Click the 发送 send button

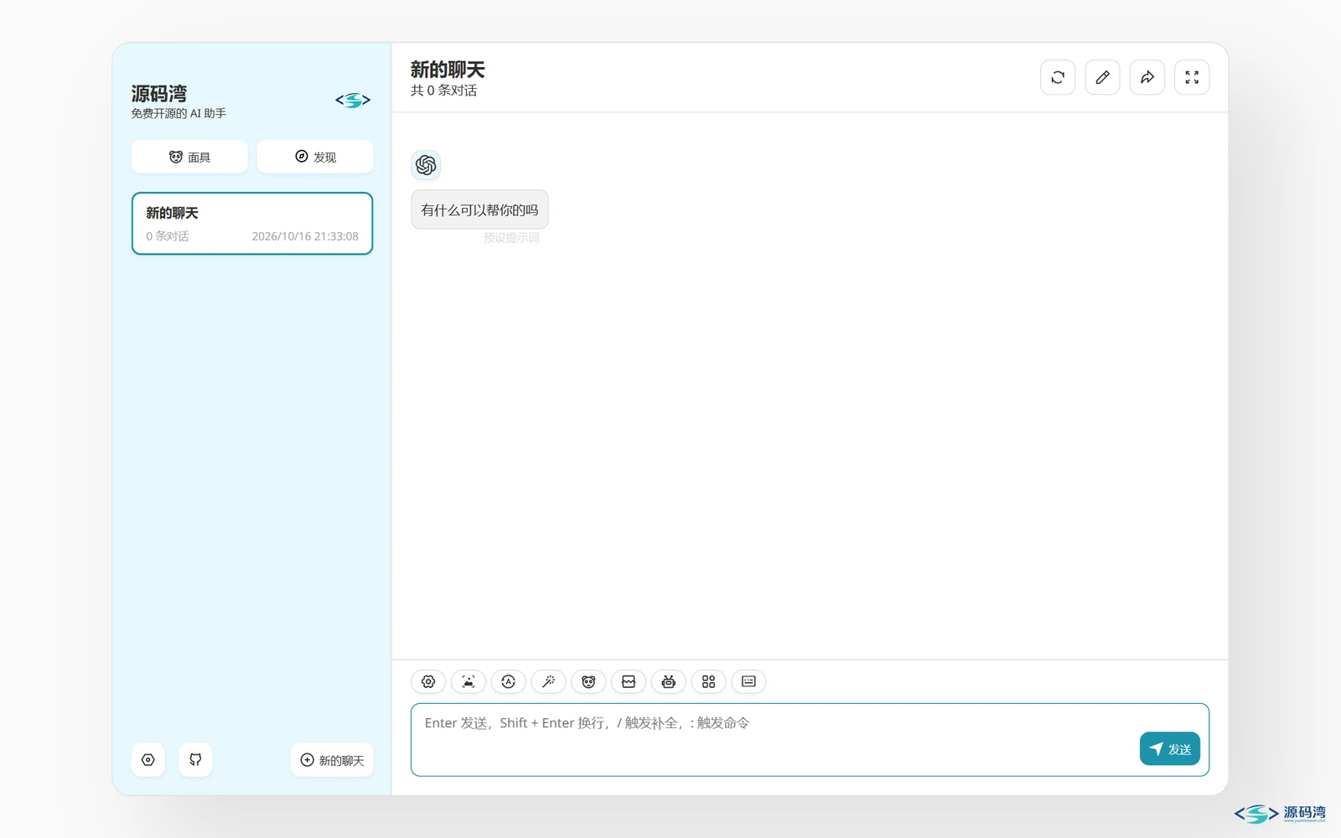pos(1170,749)
